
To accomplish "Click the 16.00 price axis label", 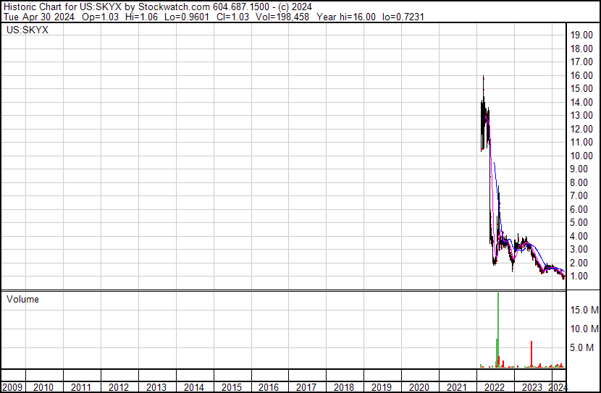I will (581, 75).
